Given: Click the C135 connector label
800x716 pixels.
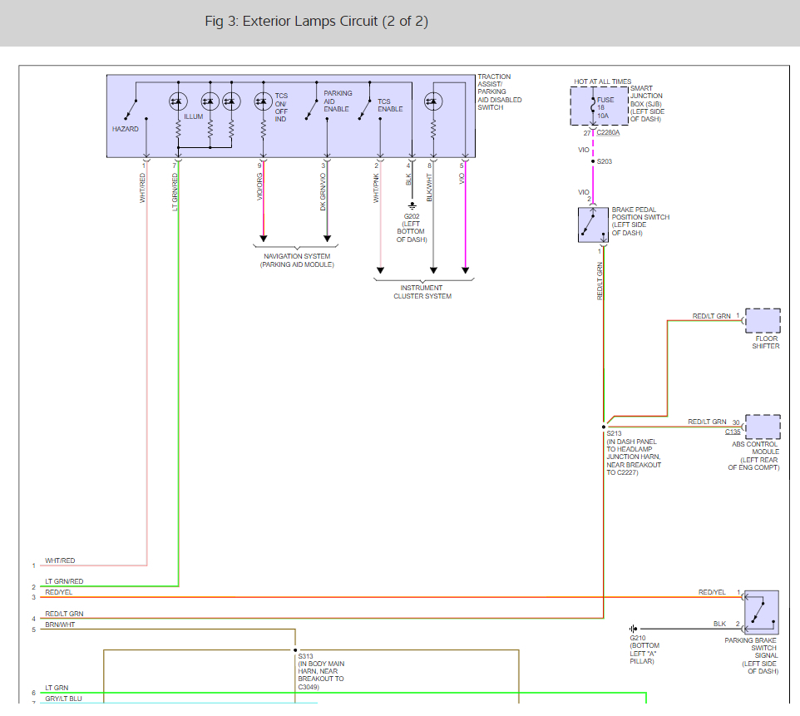Looking at the screenshot, I should 733,432.
